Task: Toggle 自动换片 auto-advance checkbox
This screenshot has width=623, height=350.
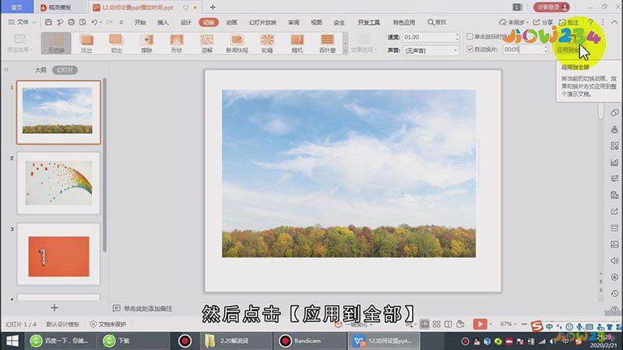Action: tap(470, 49)
